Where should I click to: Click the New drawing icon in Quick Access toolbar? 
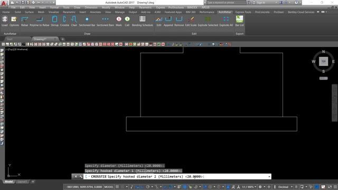pyautogui.click(x=13, y=2)
